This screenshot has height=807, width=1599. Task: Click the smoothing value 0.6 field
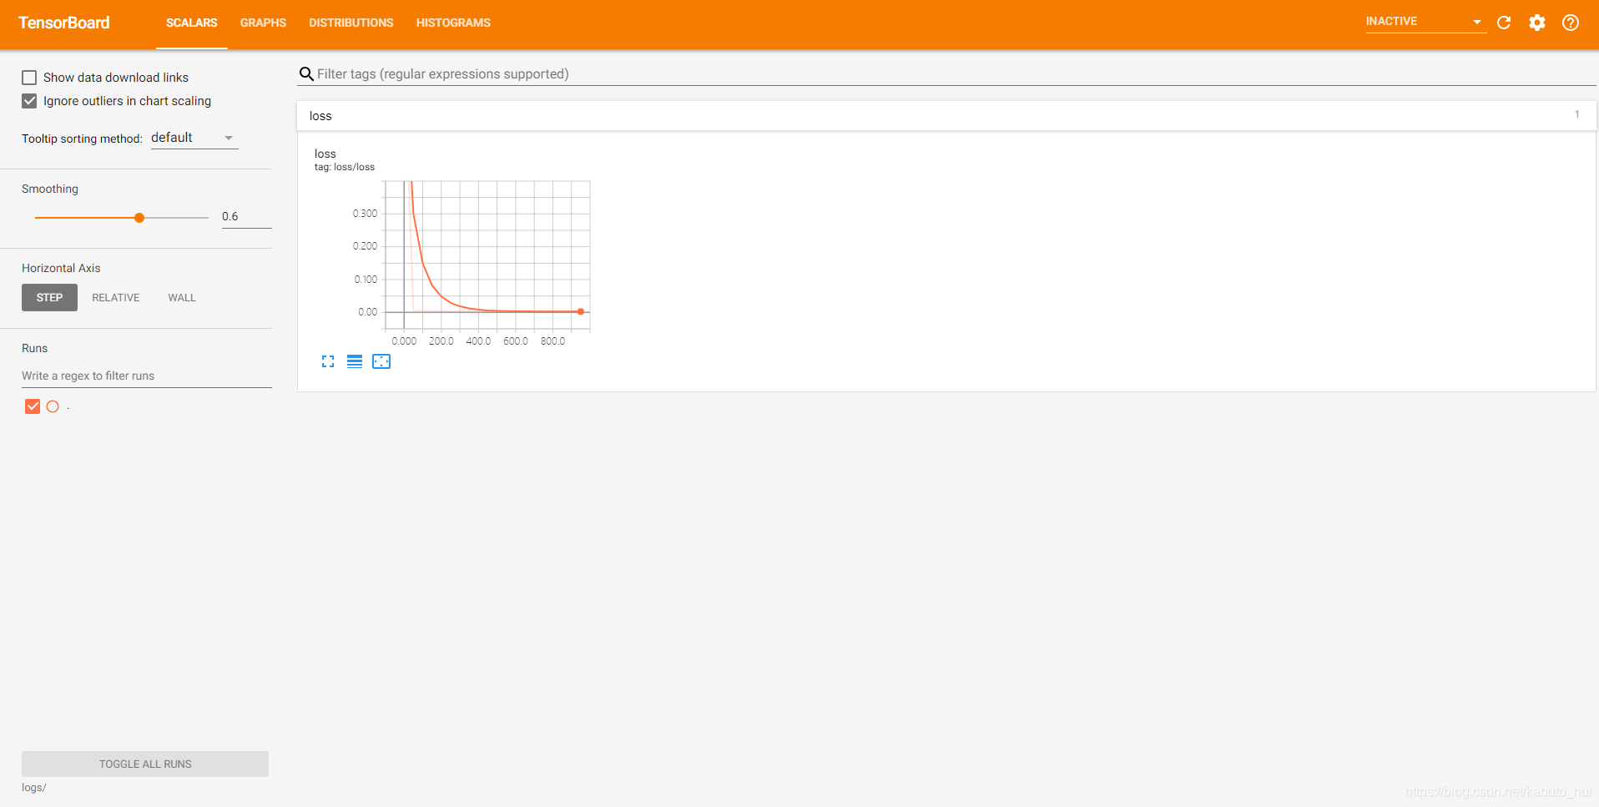point(246,217)
